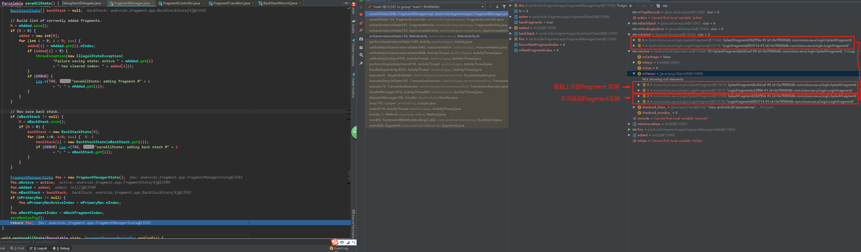The height and width of the screenshot is (252, 861).
Task: Click the frames filter funnel icon
Action: (504, 7)
